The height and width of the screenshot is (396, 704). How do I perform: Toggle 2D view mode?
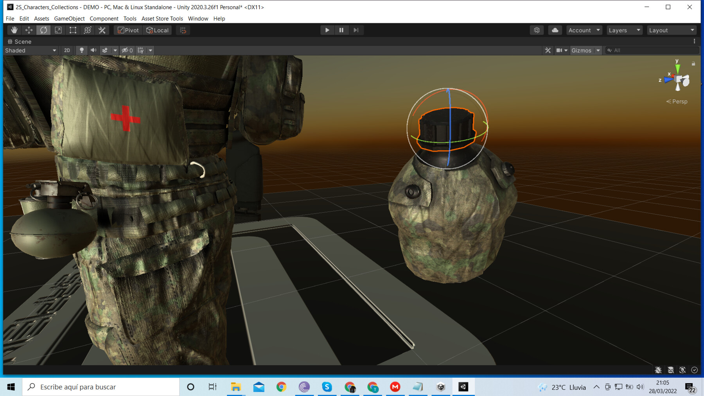click(67, 50)
